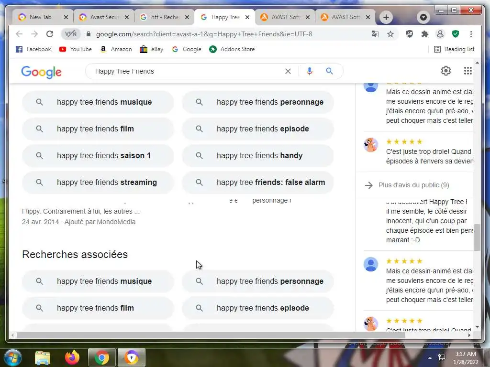Open the user profile icon
The width and height of the screenshot is (490, 367).
(x=440, y=34)
